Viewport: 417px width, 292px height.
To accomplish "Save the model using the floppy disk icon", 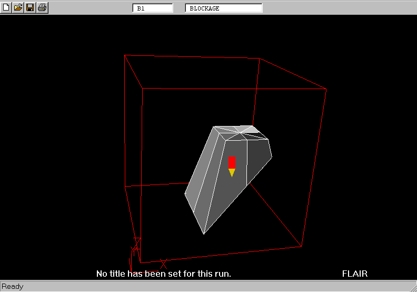I will (x=30, y=7).
